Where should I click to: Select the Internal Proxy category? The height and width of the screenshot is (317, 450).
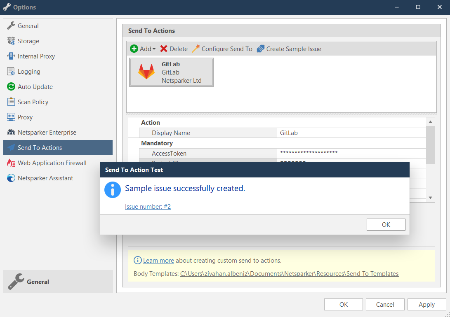(x=36, y=56)
